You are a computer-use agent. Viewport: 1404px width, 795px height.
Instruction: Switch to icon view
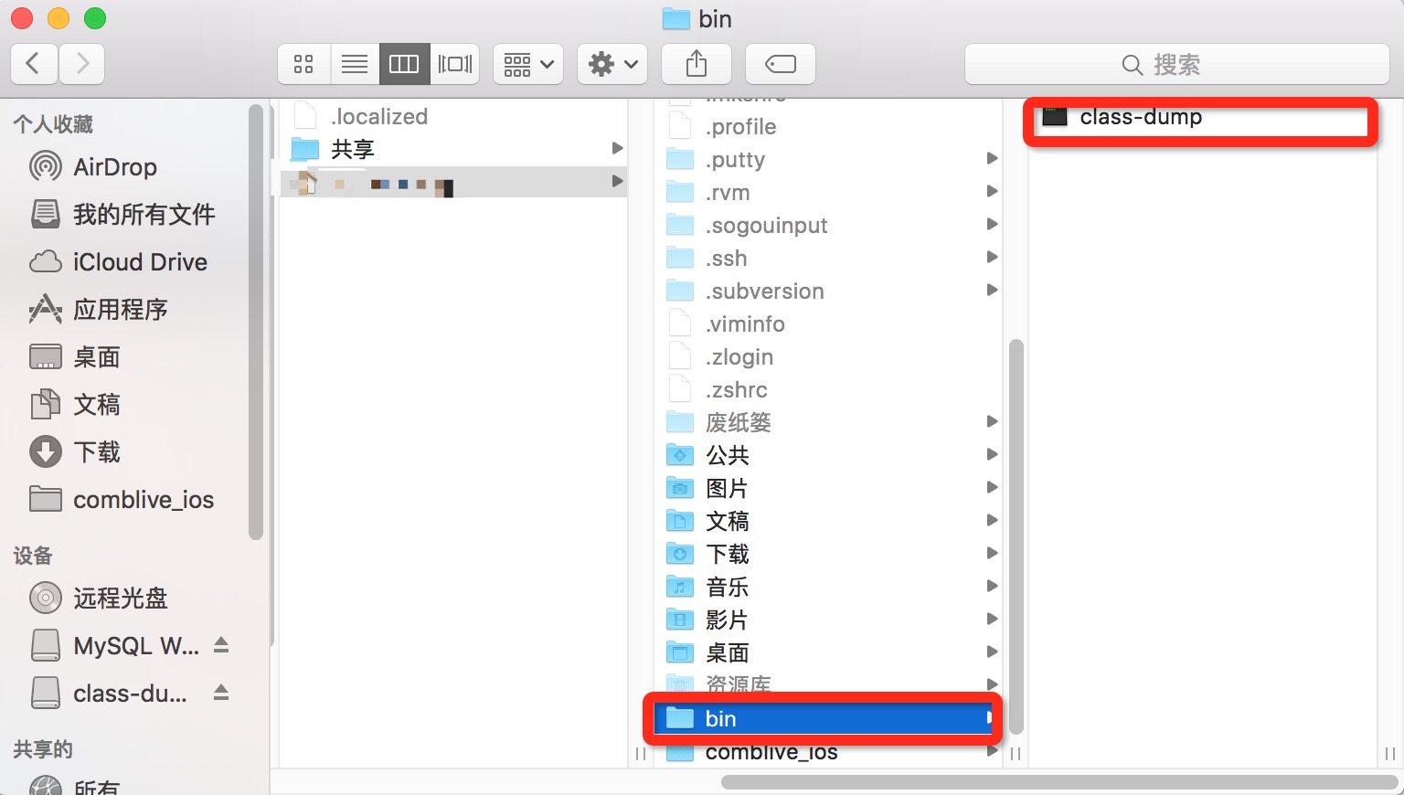(303, 64)
